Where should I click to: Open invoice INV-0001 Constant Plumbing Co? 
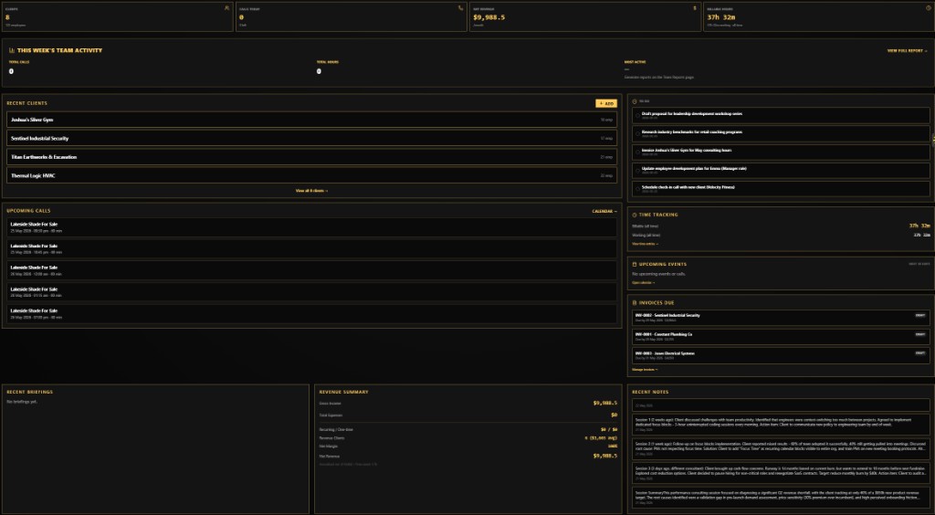pos(781,337)
